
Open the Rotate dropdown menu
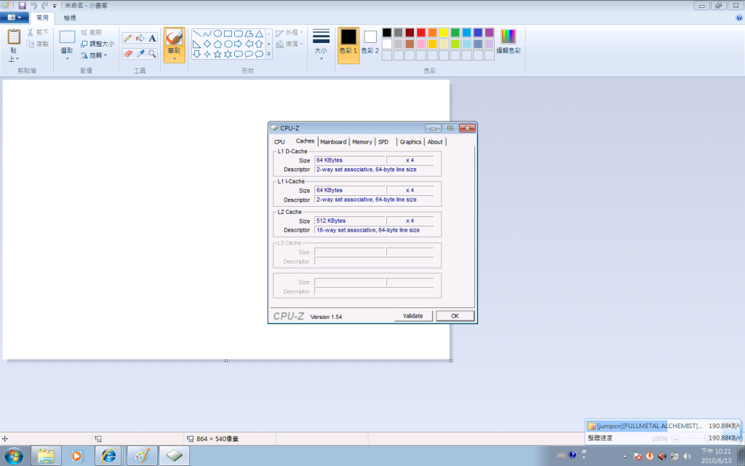[96, 55]
